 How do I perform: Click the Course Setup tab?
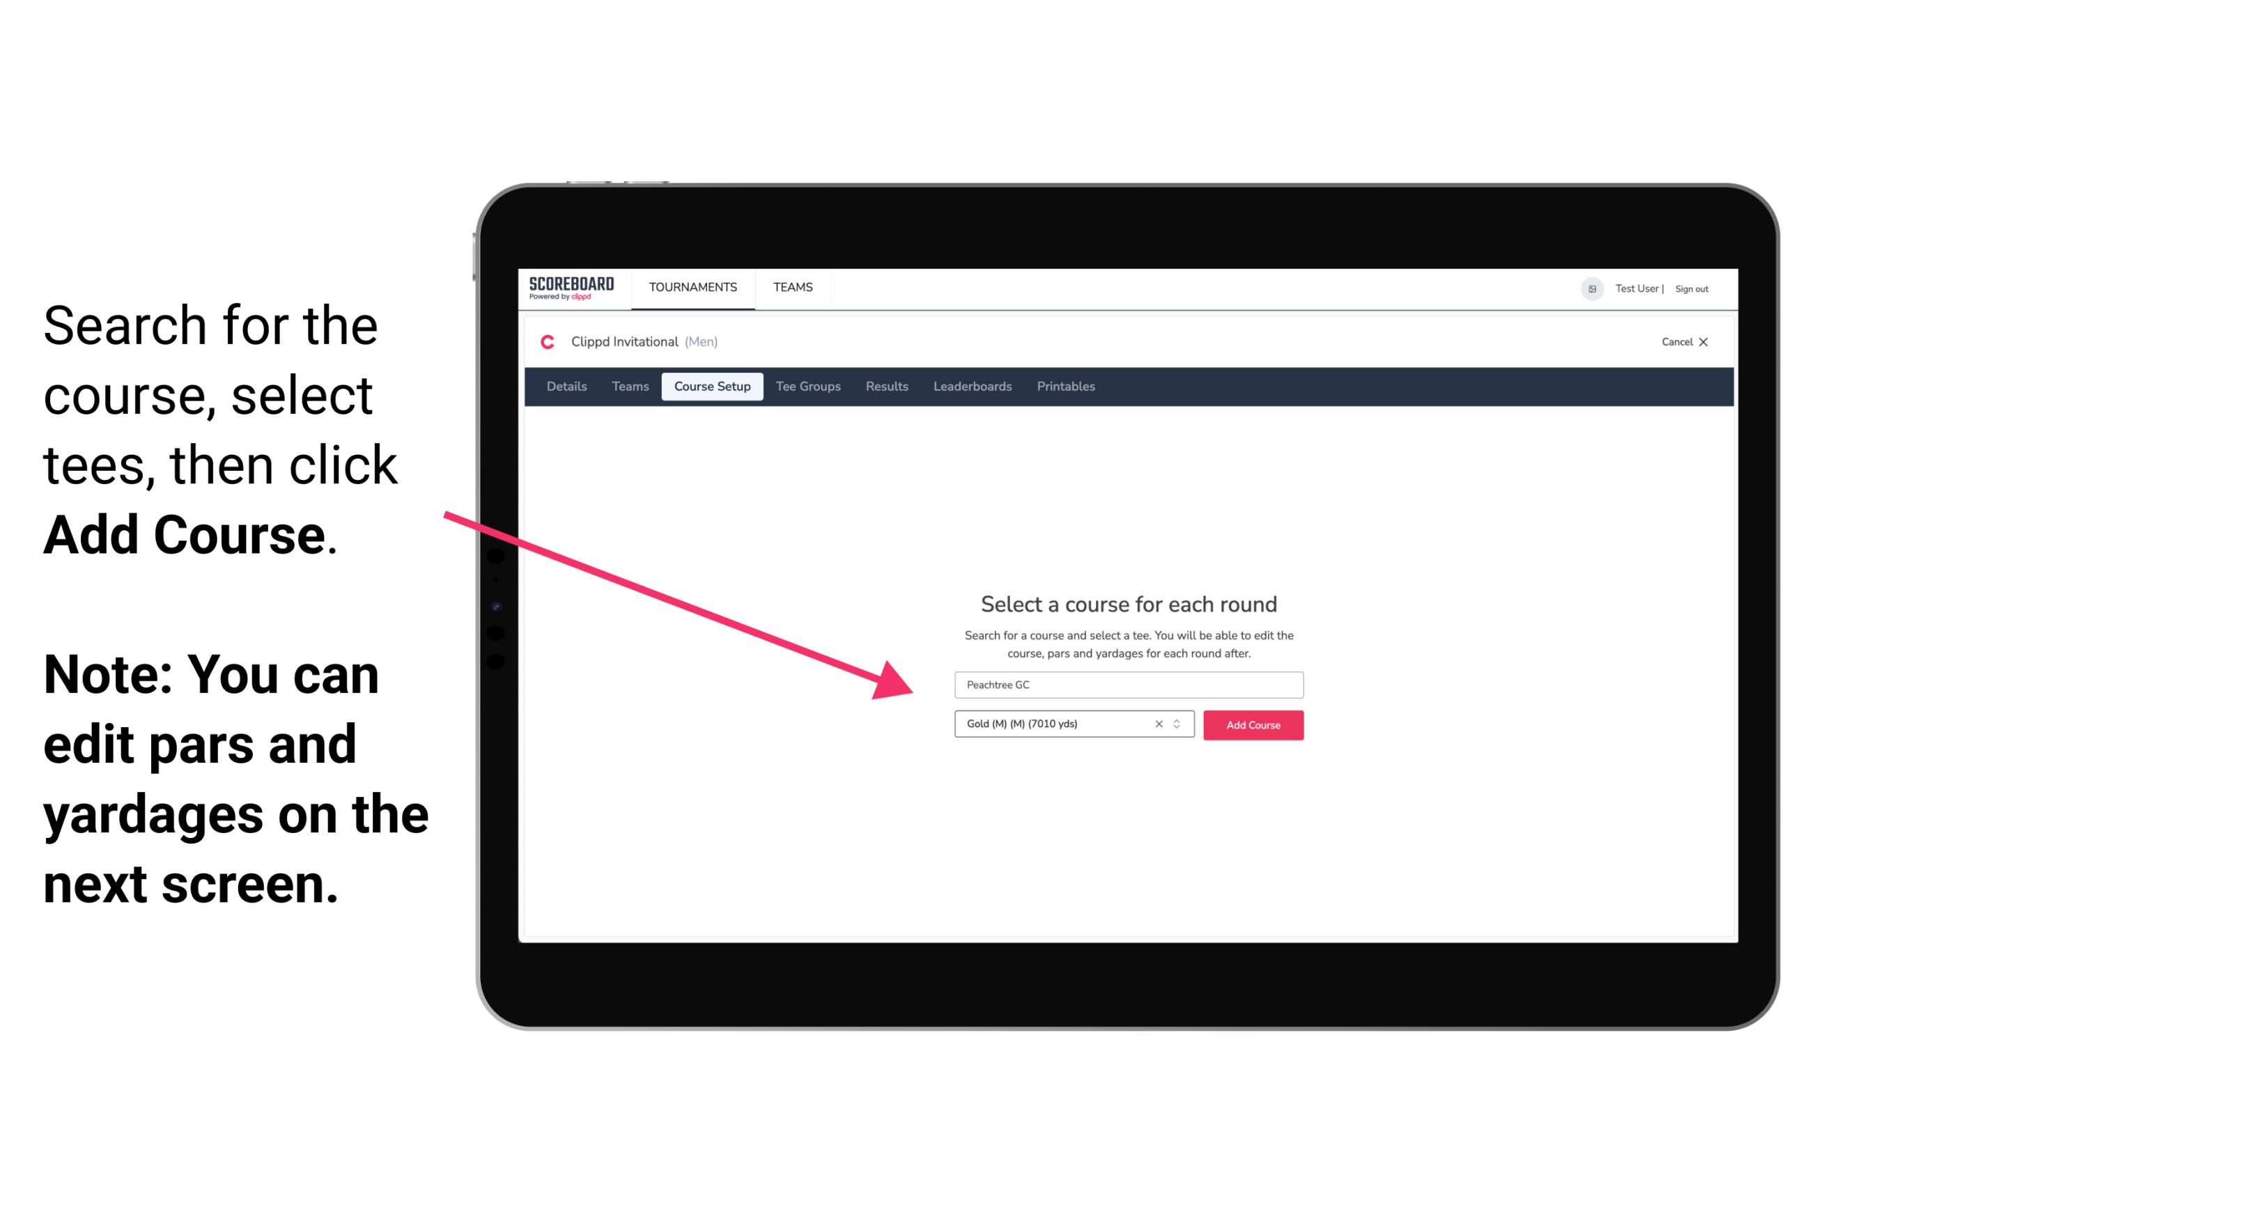tap(713, 387)
